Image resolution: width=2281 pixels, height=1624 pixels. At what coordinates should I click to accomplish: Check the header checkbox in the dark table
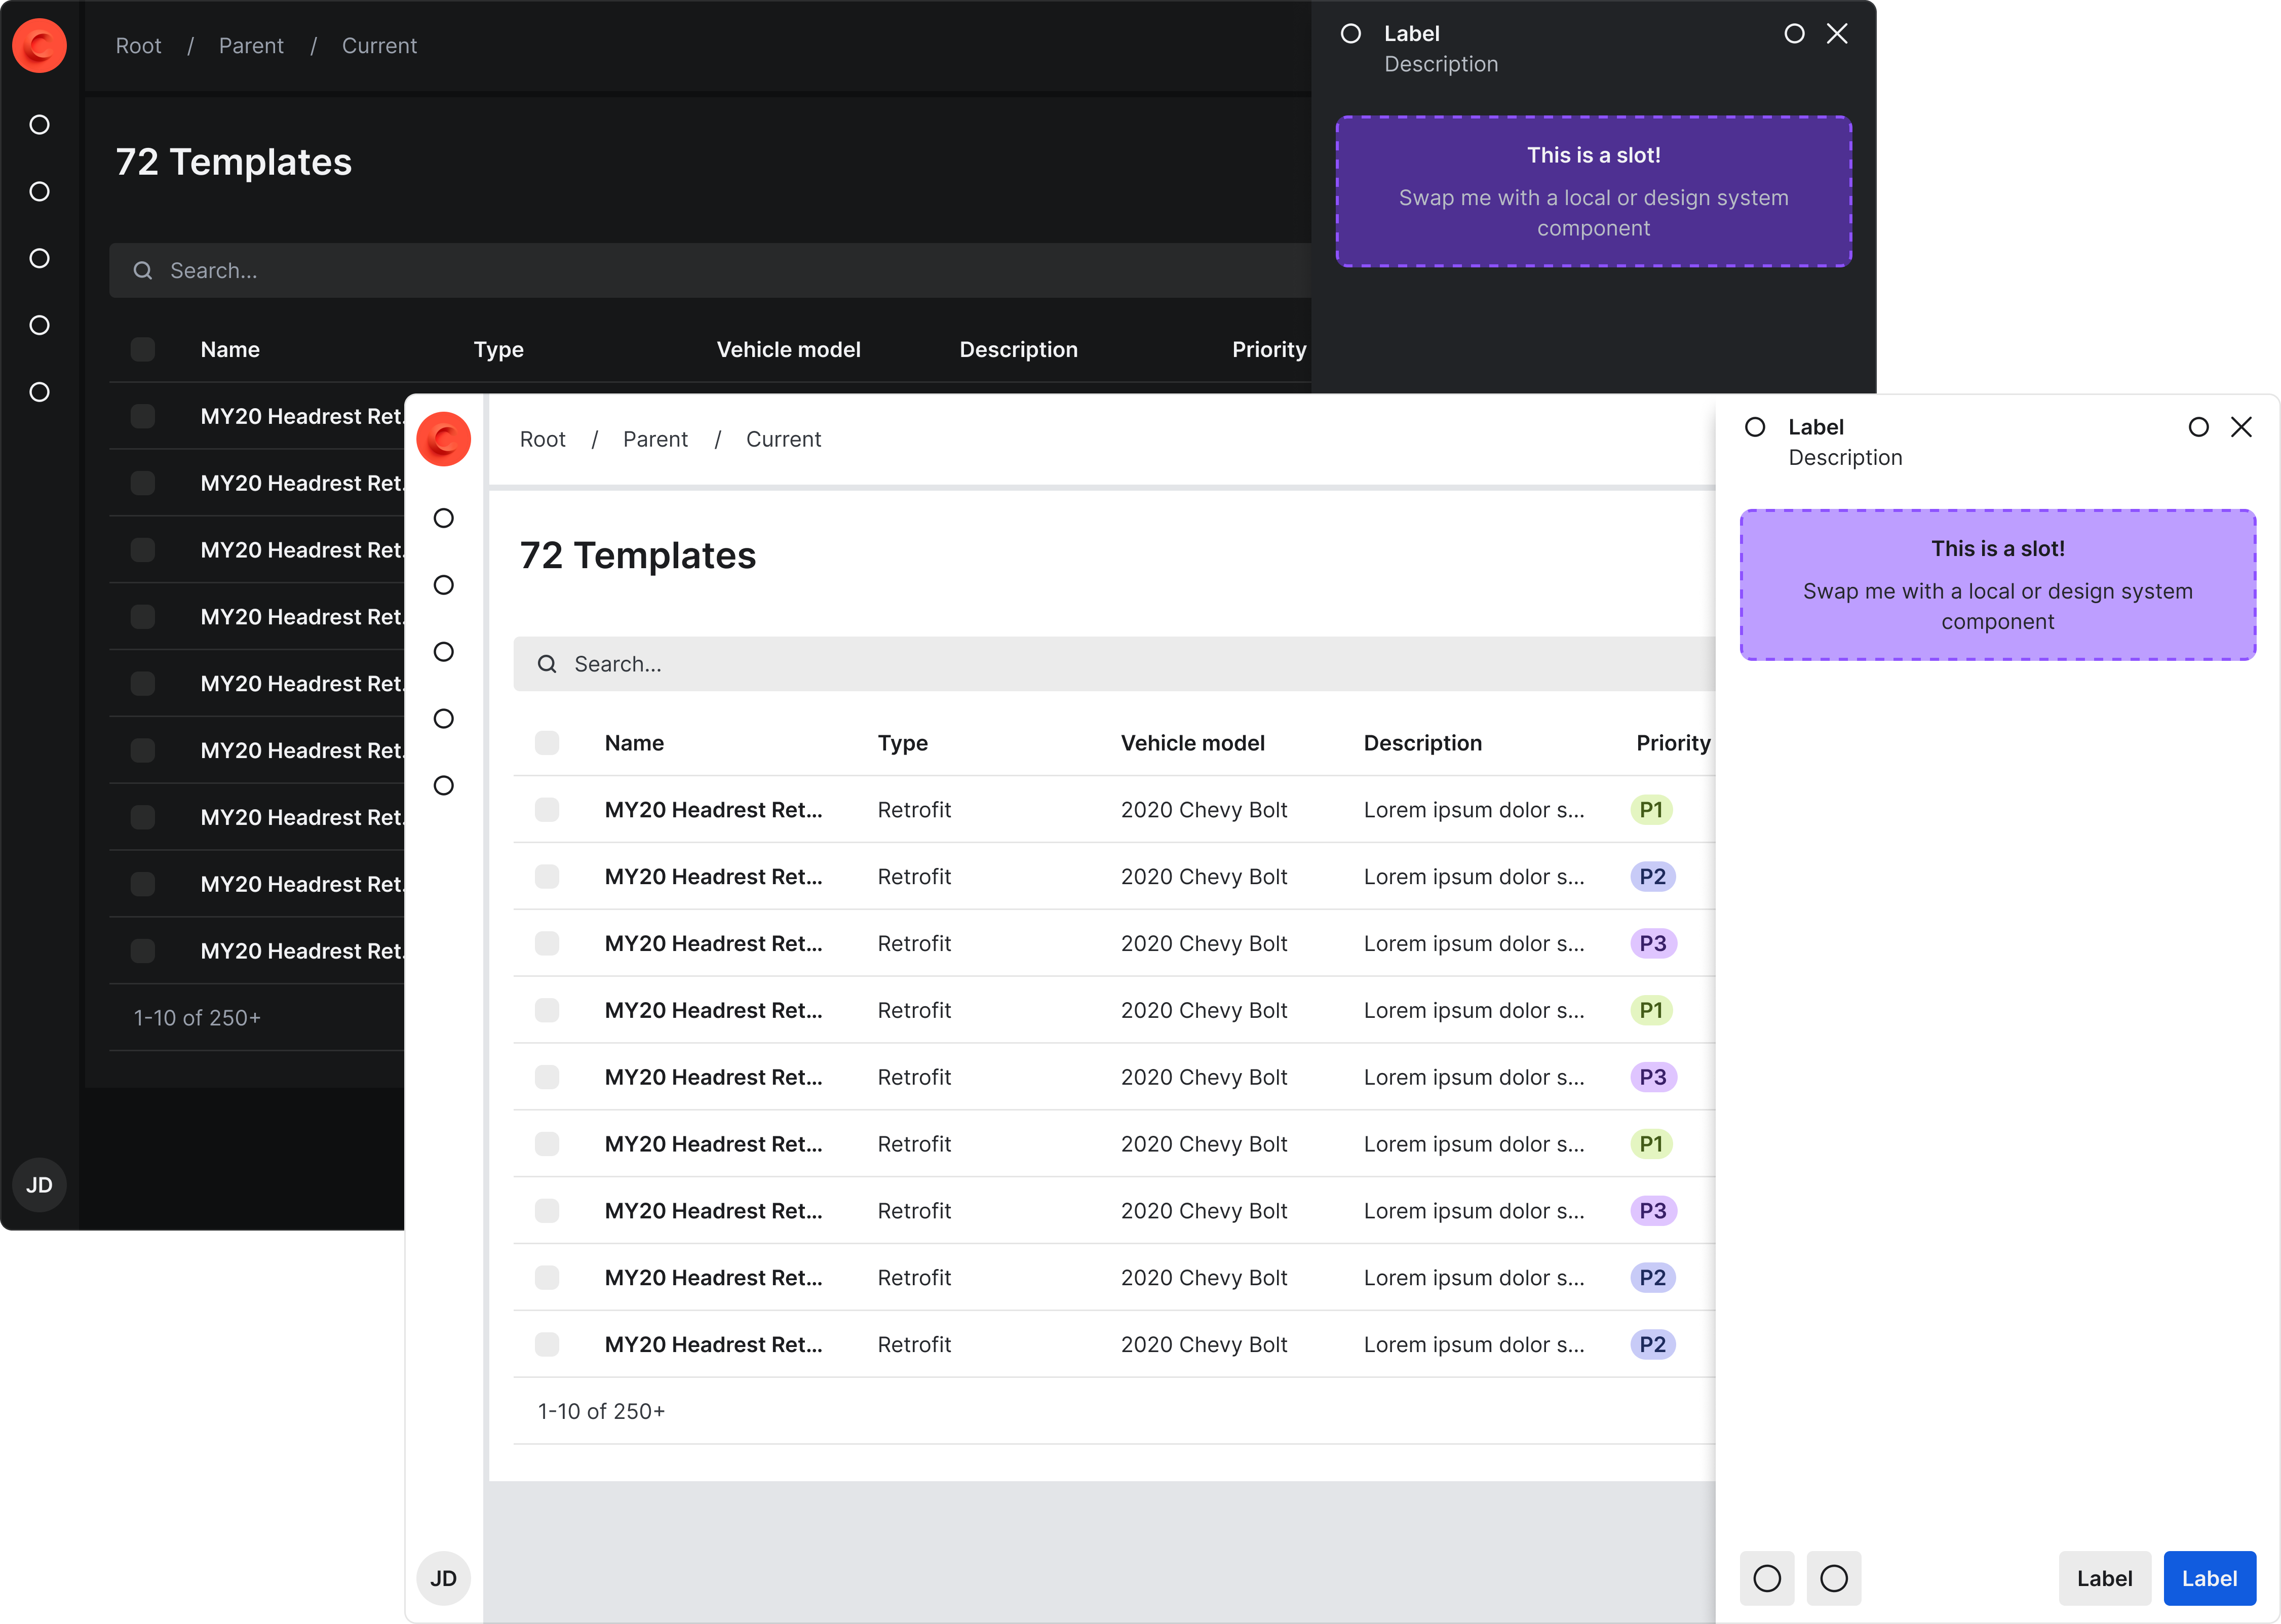click(142, 349)
